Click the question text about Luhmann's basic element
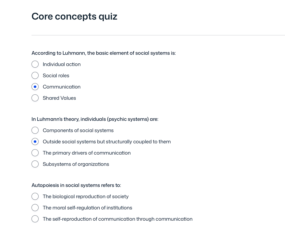The width and height of the screenshot is (285, 234). pos(103,53)
